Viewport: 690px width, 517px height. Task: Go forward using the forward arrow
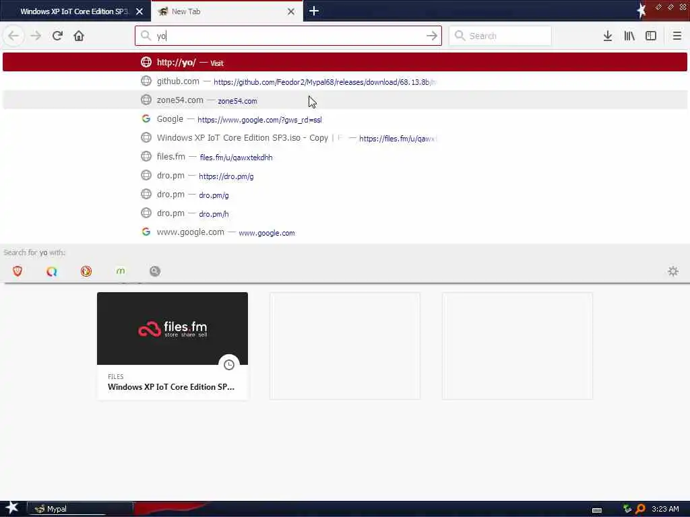[36, 36]
